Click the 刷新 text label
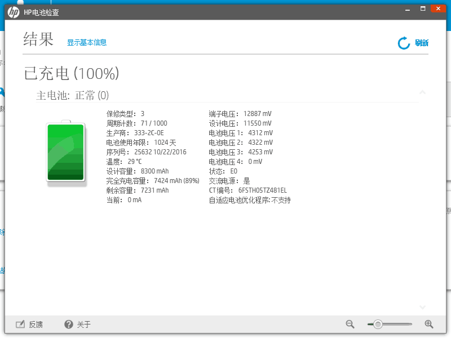Viewport: 451px width, 338px height. click(421, 43)
